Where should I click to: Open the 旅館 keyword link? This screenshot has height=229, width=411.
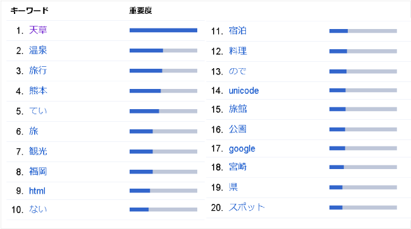point(238,109)
